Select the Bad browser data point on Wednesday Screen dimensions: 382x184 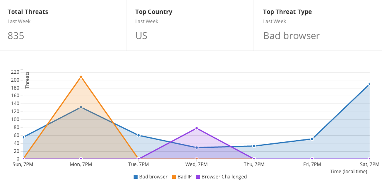(x=196, y=147)
